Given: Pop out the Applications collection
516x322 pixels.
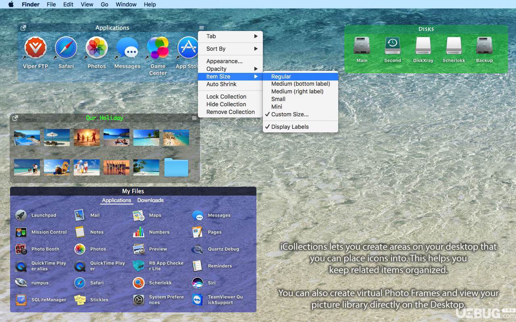Looking at the screenshot, I should 23,28.
